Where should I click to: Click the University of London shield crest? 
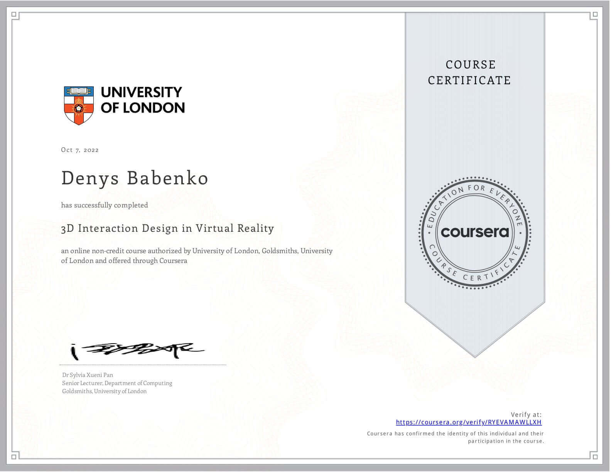79,105
